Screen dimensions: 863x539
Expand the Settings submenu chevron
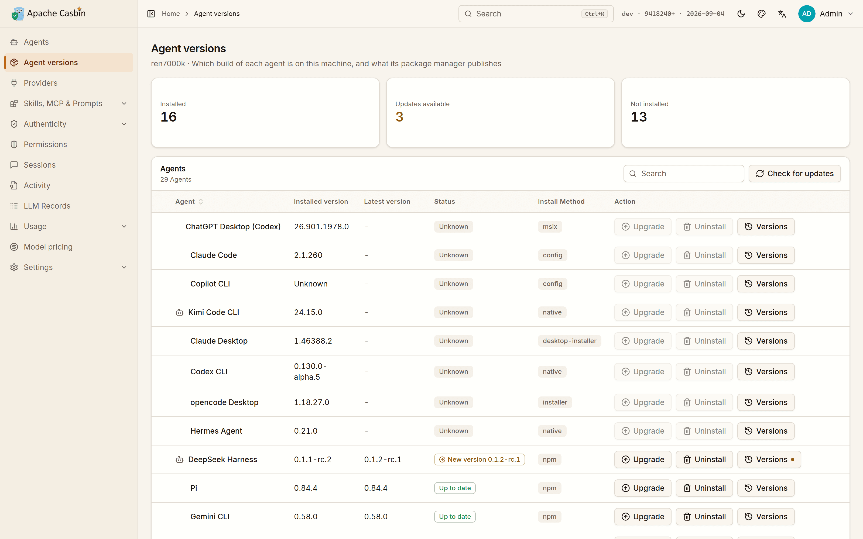[124, 267]
